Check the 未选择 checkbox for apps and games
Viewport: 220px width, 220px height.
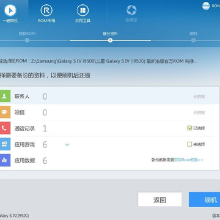point(189,144)
